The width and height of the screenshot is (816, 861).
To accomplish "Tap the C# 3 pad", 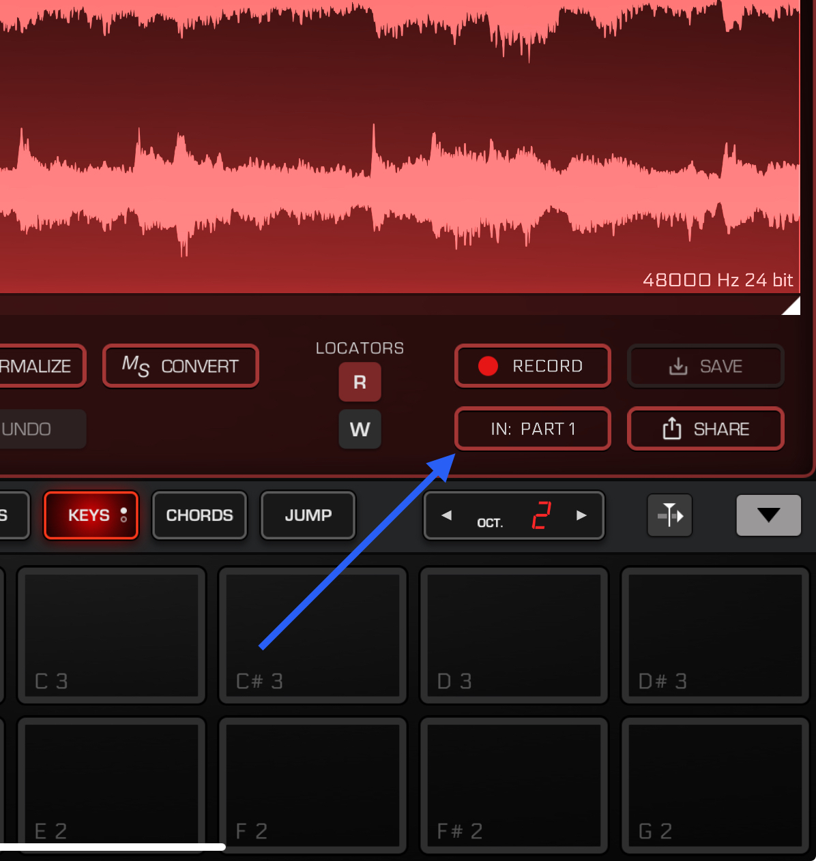I will (312, 635).
